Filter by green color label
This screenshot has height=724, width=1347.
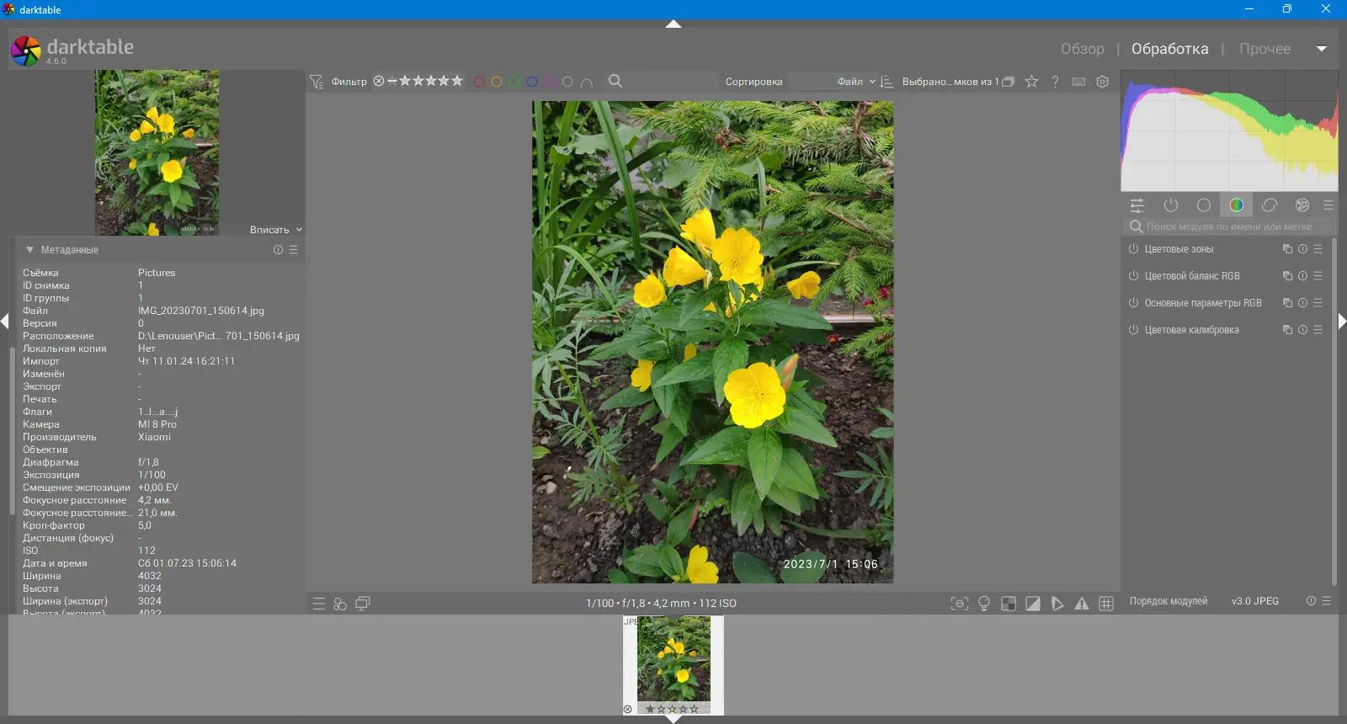(x=514, y=82)
